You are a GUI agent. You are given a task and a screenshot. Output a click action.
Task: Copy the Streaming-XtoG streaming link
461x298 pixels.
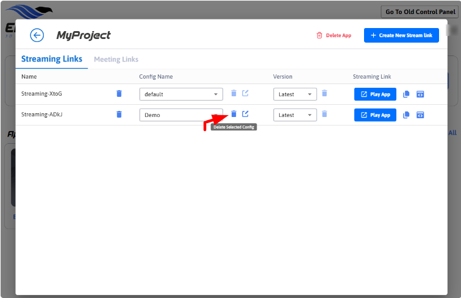click(x=407, y=94)
